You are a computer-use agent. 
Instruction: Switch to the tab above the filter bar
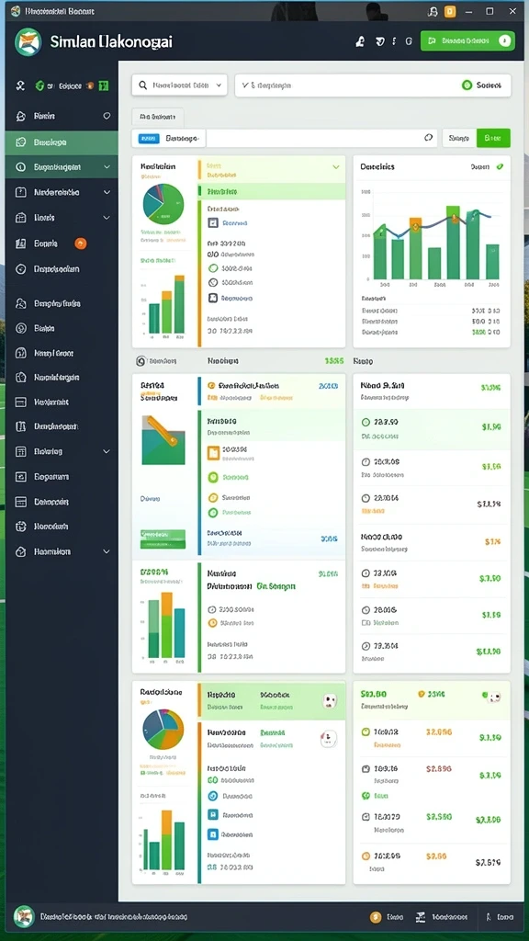[158, 117]
